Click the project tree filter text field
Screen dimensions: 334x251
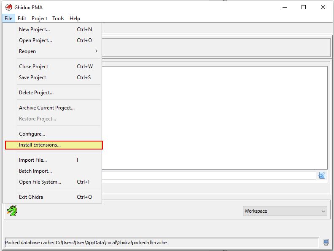click(209, 175)
